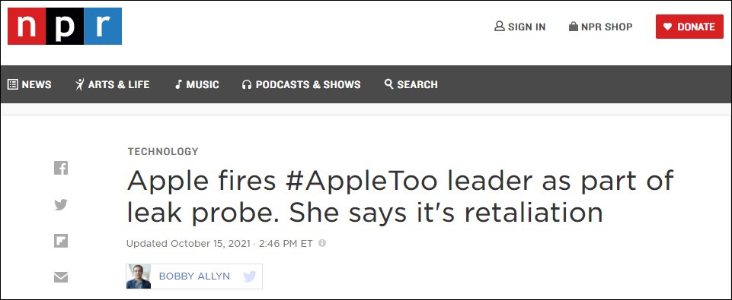Image resolution: width=732 pixels, height=300 pixels.
Task: Share article via Facebook icon
Action: (x=61, y=168)
